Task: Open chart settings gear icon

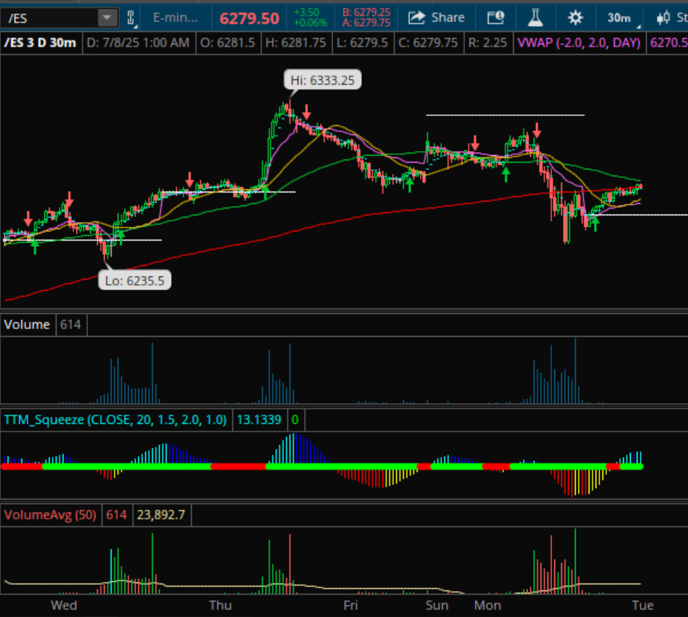Action: [x=575, y=18]
